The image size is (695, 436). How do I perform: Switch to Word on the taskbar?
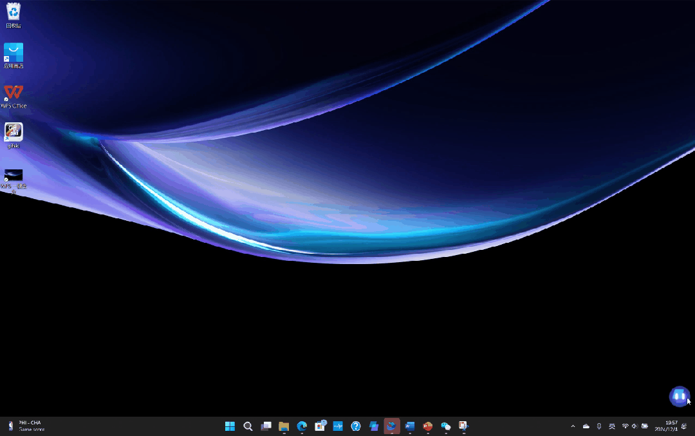(x=410, y=426)
